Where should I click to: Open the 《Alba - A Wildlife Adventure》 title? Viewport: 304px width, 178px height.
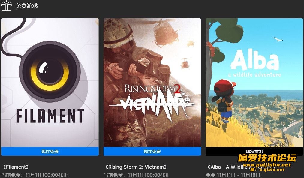[x=240, y=167]
